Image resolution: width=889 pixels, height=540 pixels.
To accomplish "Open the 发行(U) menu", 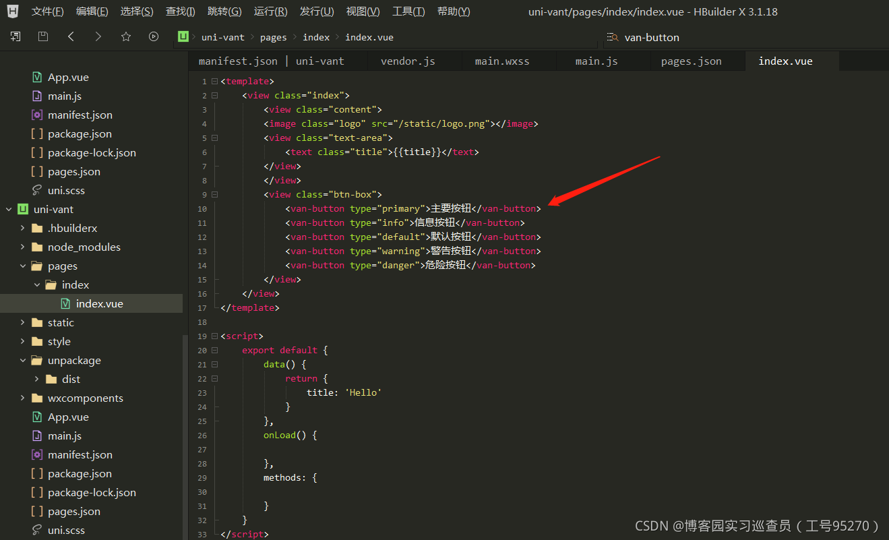I will point(317,11).
